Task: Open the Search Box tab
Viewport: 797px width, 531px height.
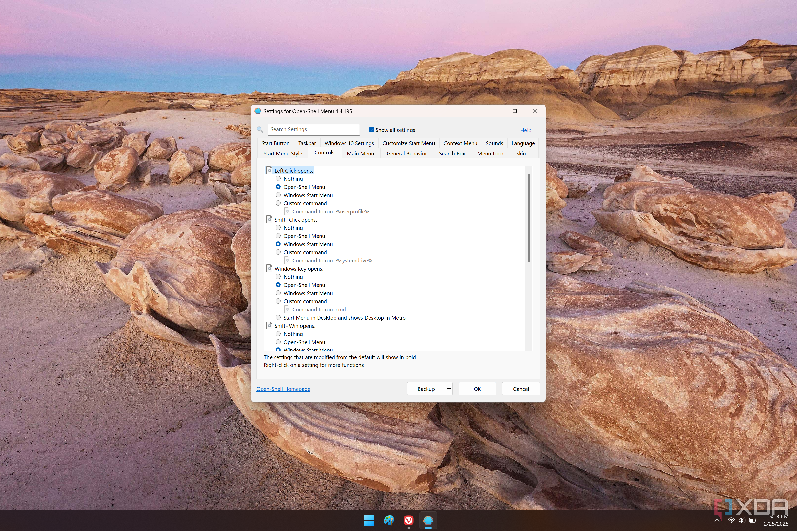Action: coord(452,153)
